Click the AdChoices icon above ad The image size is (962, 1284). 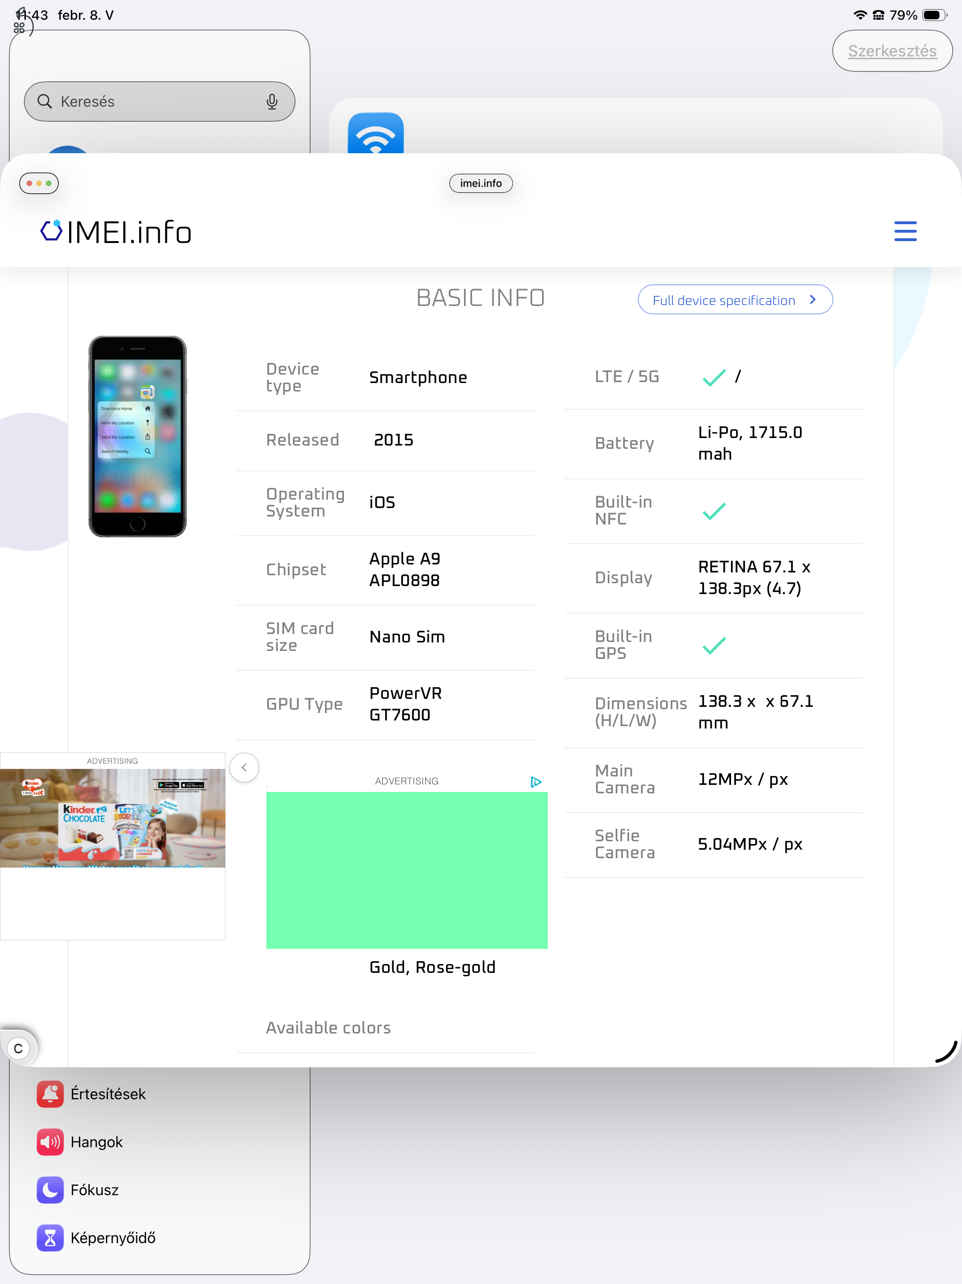pos(535,781)
